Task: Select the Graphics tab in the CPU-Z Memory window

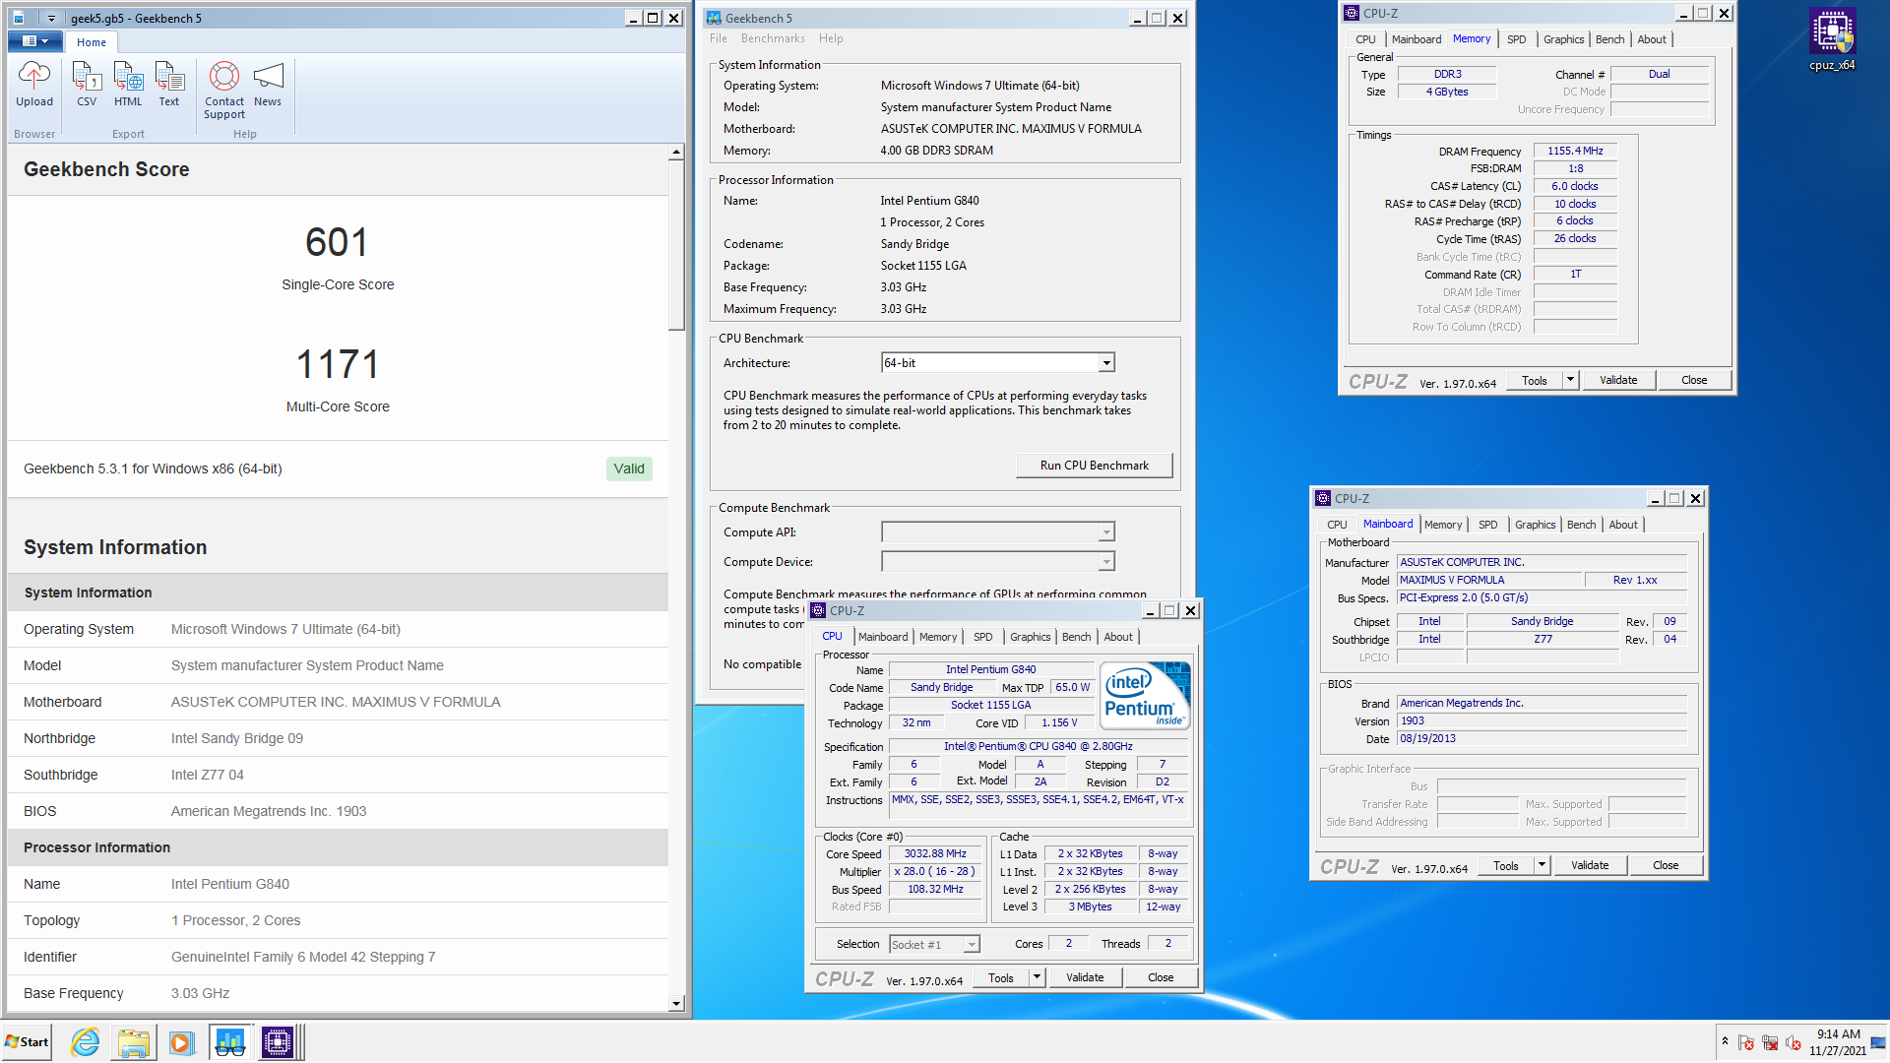Action: pos(1563,39)
